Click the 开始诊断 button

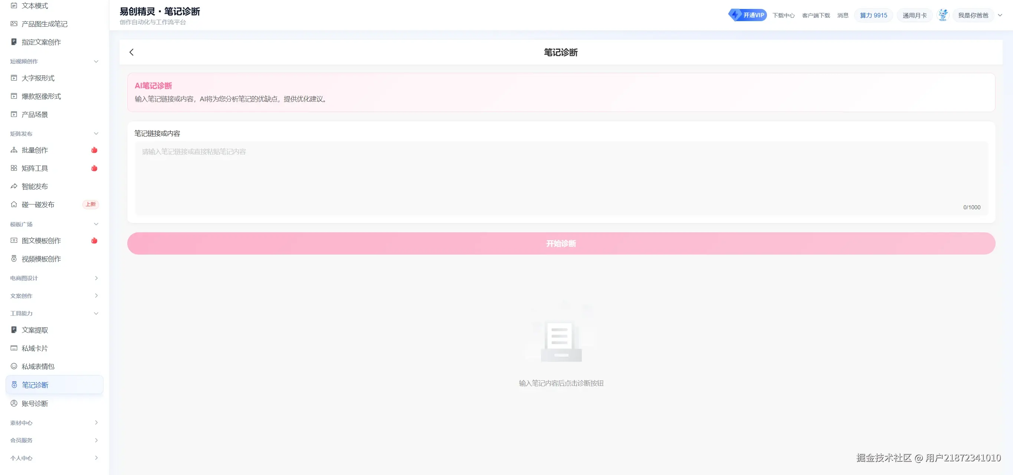(560, 243)
